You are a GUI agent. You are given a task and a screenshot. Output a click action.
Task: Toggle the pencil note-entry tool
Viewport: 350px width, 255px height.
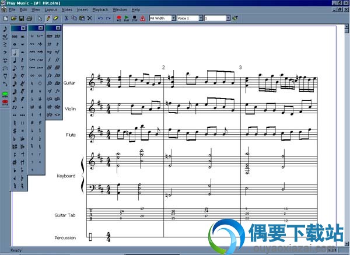coord(48,18)
